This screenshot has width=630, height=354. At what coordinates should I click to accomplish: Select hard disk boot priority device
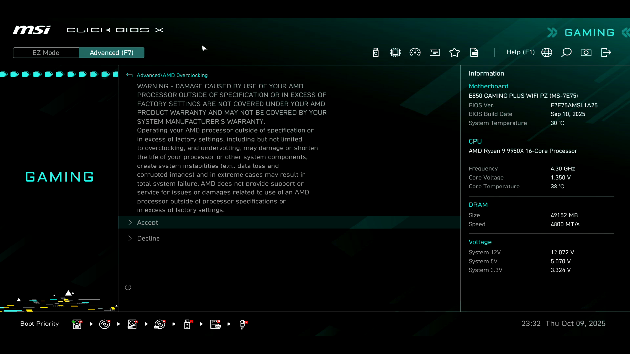click(77, 324)
